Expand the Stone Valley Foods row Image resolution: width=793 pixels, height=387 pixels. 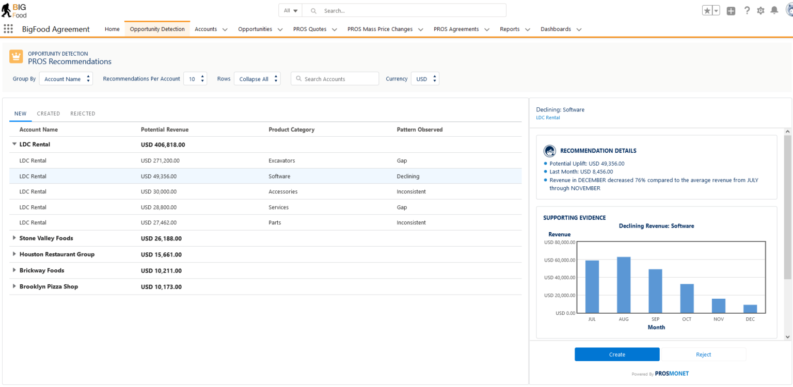(x=15, y=238)
